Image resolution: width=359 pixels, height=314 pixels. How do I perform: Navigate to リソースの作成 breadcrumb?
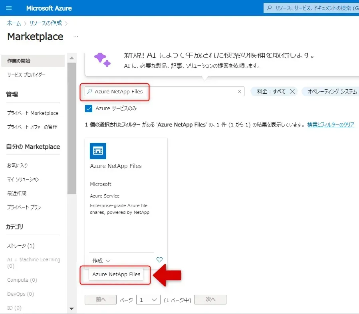pyautogui.click(x=46, y=23)
